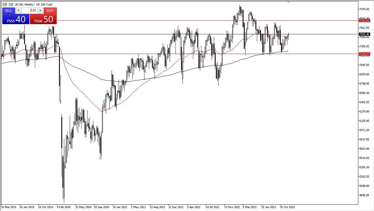Click the trade ticket list icon

click(x=5, y=4)
